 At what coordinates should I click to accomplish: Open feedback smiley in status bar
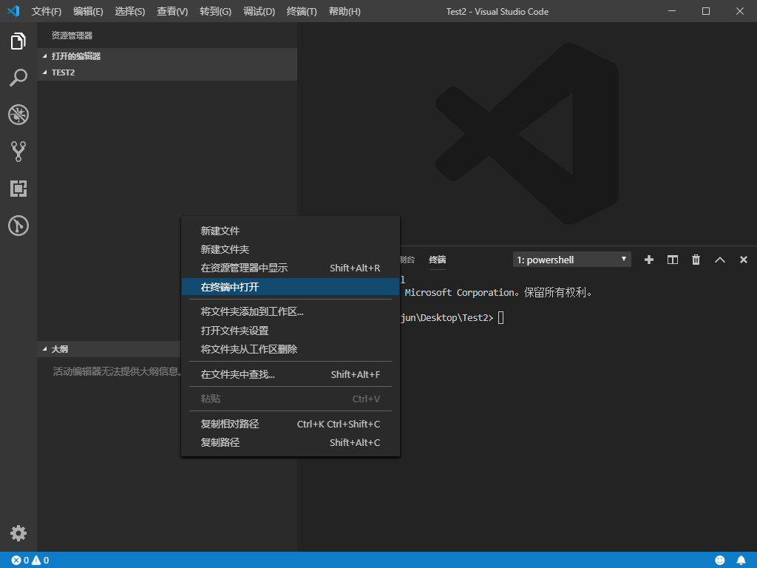click(720, 561)
